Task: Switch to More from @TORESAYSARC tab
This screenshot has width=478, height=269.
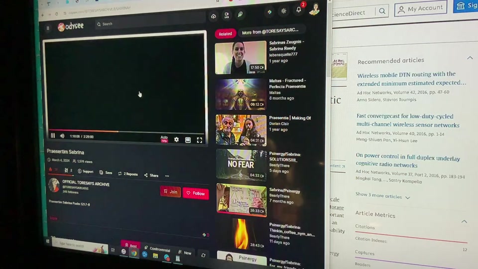Action: [269, 32]
